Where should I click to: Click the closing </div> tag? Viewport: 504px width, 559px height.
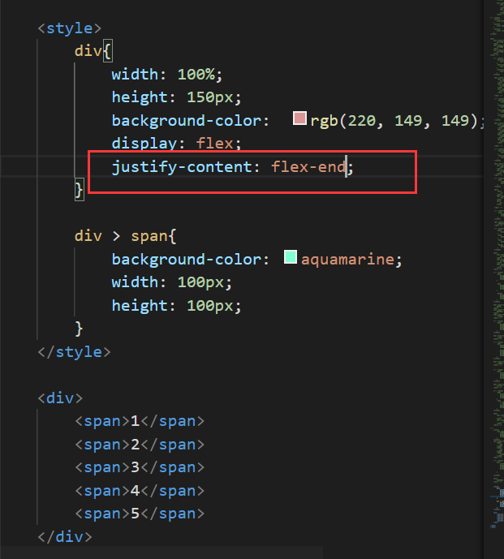65,536
